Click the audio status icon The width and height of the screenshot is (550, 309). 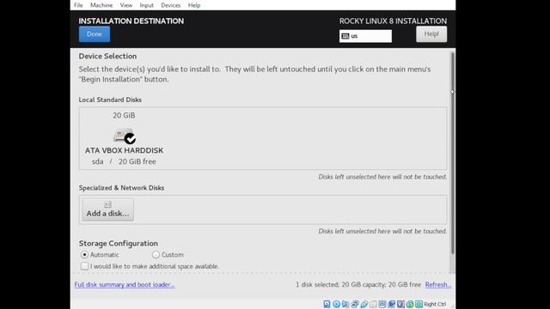[x=345, y=304]
